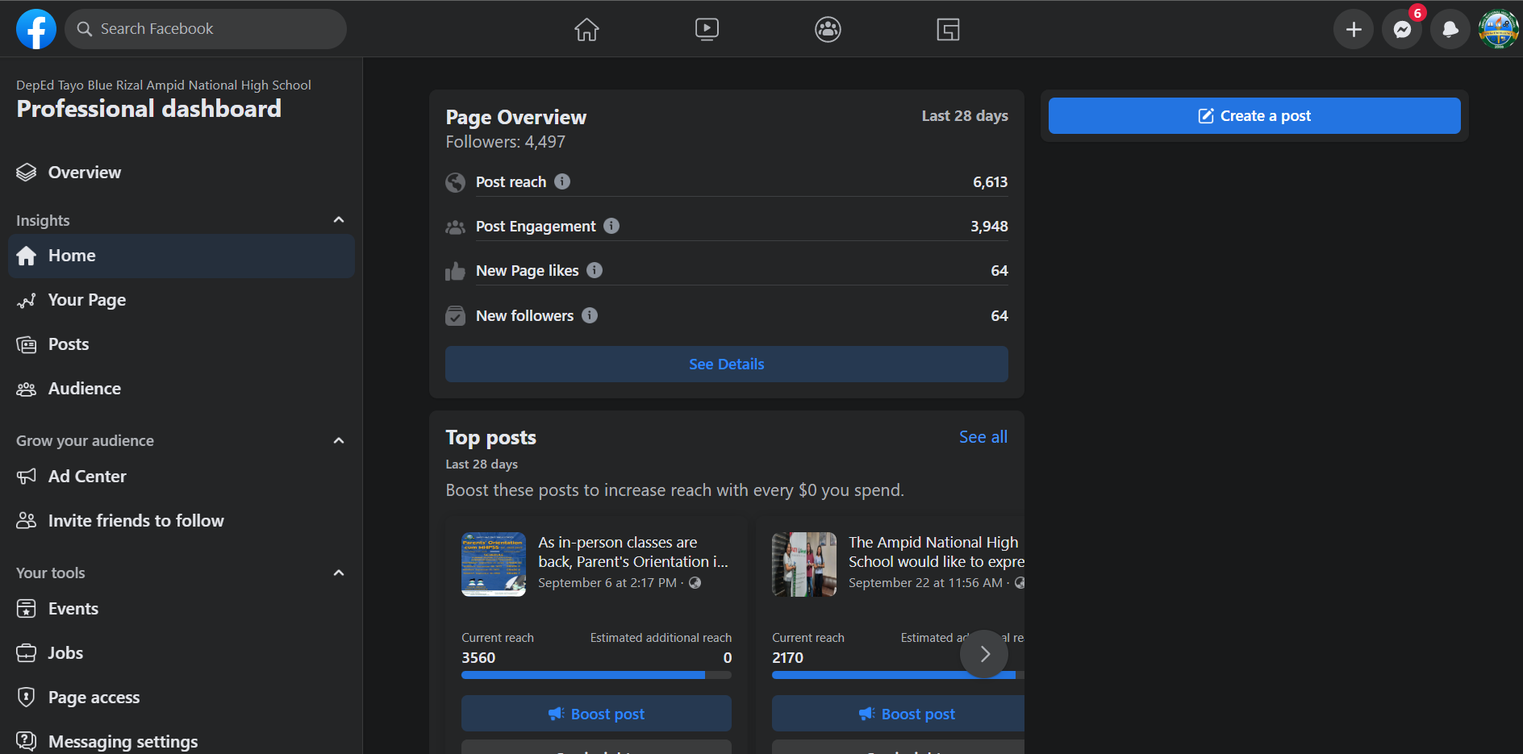Image resolution: width=1523 pixels, height=754 pixels.
Task: Open the Gaming icon in top bar
Action: pos(948,29)
